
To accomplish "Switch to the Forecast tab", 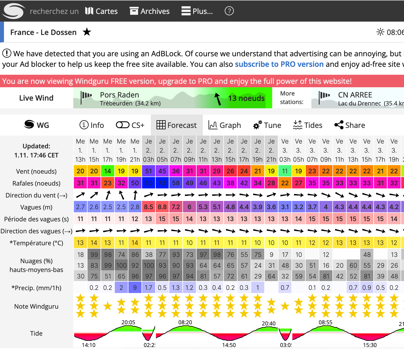I will [x=177, y=125].
